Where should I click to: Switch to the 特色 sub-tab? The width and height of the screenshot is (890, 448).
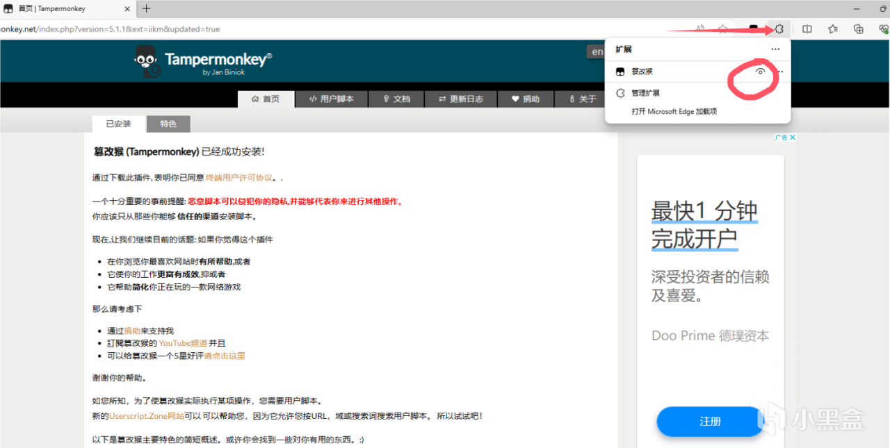click(x=168, y=124)
